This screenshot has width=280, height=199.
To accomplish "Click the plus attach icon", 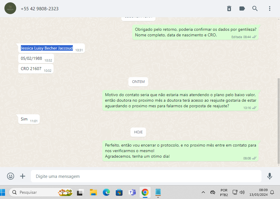I will pyautogui.click(x=23, y=176).
